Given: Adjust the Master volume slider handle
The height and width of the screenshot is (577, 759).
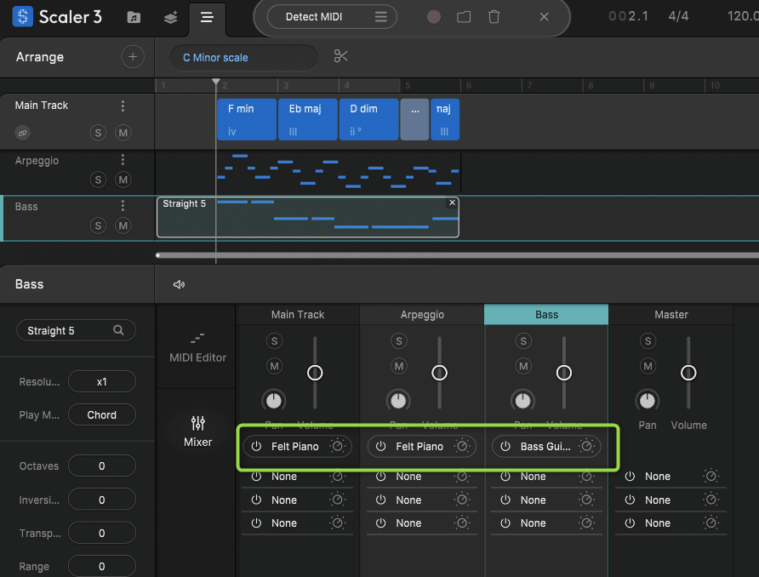Looking at the screenshot, I should click(688, 373).
